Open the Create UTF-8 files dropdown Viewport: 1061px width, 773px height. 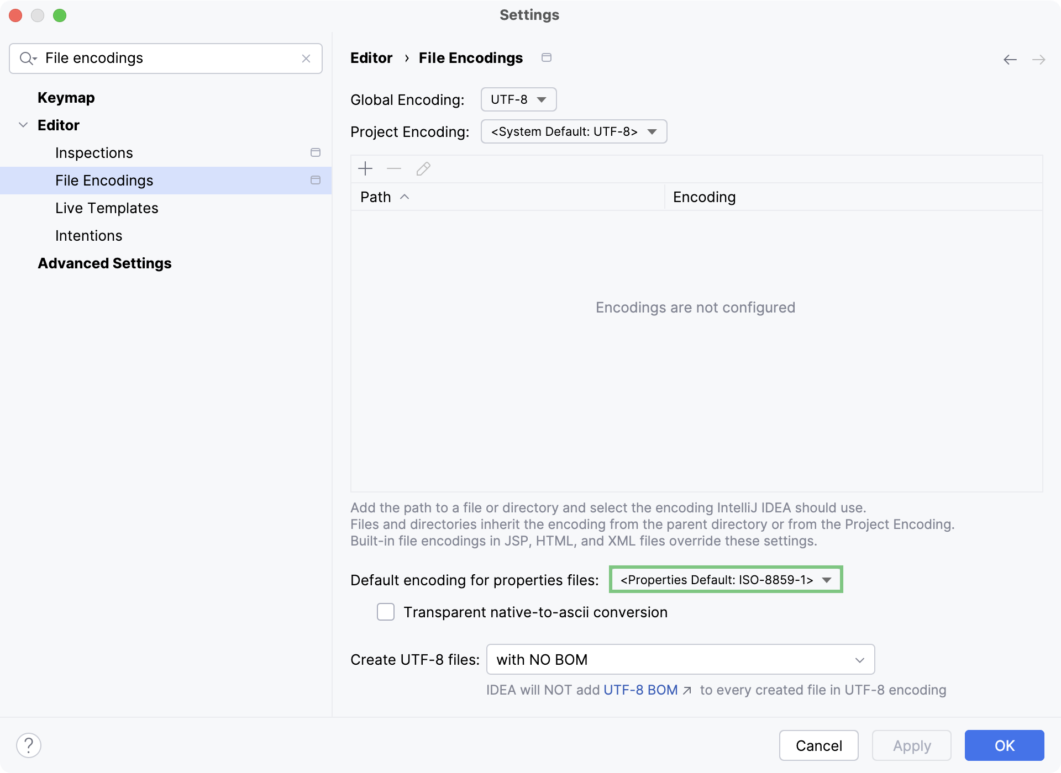point(680,659)
